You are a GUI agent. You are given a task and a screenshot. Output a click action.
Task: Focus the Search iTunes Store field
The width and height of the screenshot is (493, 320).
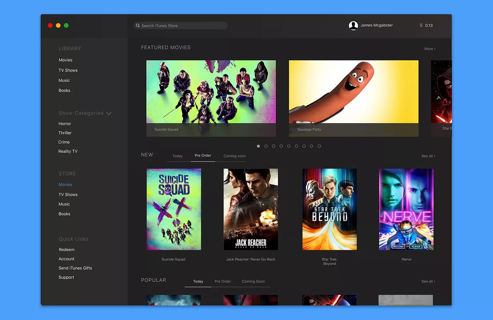point(180,26)
